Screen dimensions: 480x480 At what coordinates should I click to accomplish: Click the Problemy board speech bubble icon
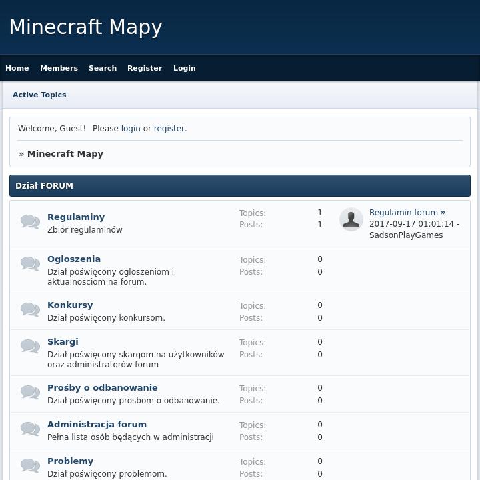pos(30,466)
